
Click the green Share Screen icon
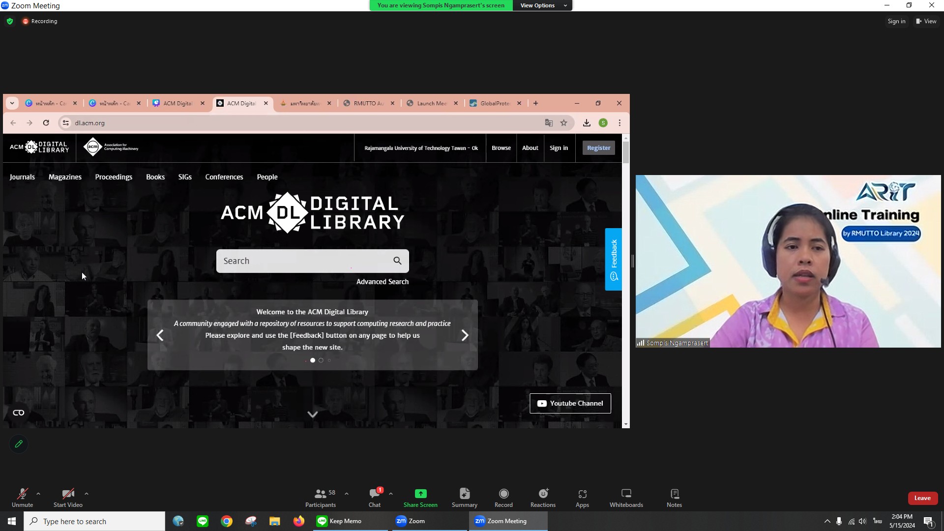point(420,494)
